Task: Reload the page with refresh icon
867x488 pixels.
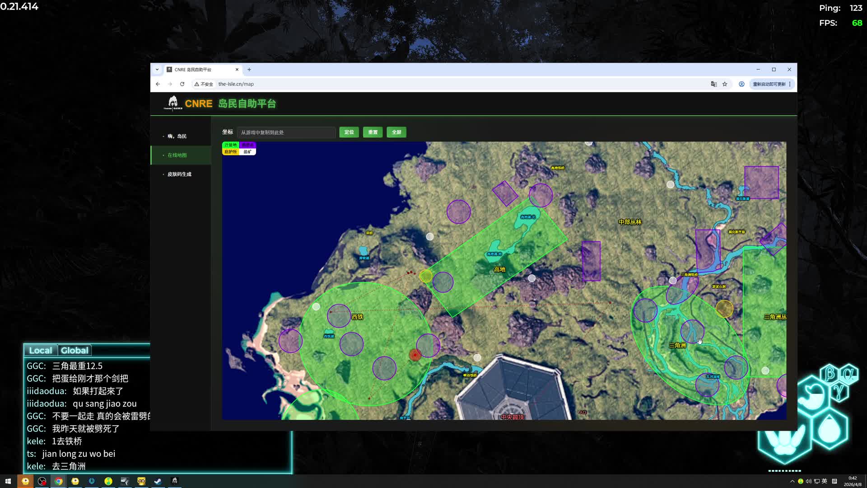Action: click(x=182, y=84)
